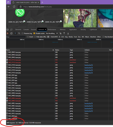Uncheck Disable cache checkbox

click(x=34, y=33)
